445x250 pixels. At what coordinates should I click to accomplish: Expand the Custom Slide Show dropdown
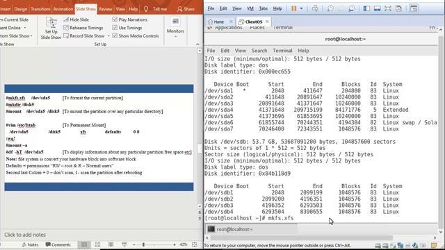click(x=31, y=36)
